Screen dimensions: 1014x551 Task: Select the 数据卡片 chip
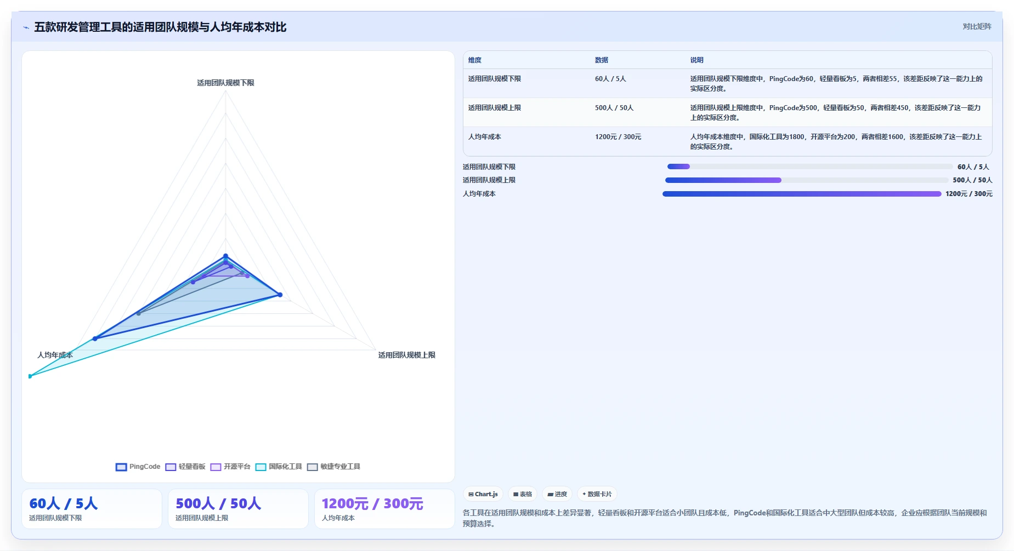[x=597, y=494]
